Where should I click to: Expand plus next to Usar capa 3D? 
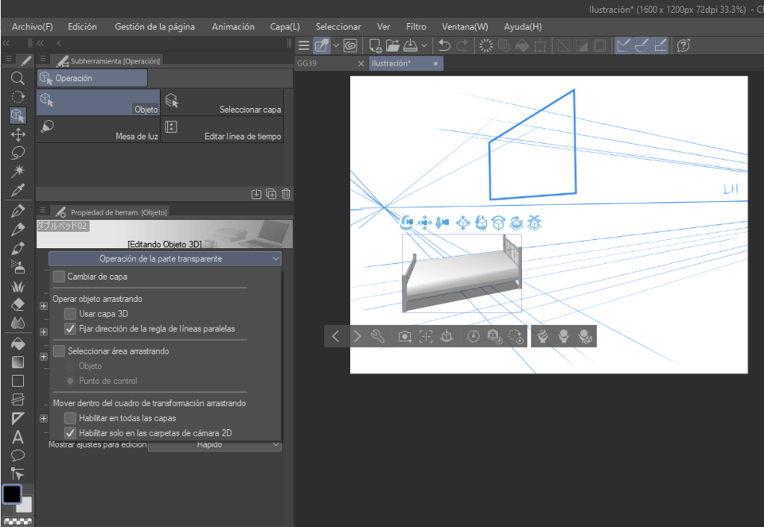pyautogui.click(x=43, y=306)
